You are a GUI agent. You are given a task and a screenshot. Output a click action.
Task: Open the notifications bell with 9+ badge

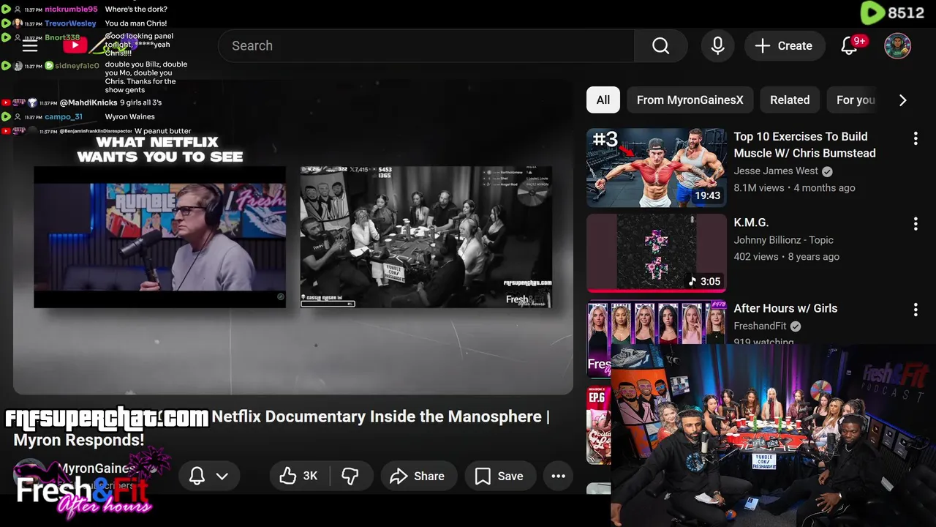coord(849,45)
